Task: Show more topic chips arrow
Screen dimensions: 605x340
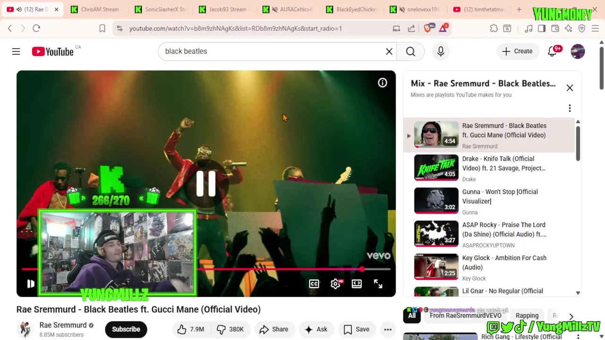Action: click(x=571, y=316)
